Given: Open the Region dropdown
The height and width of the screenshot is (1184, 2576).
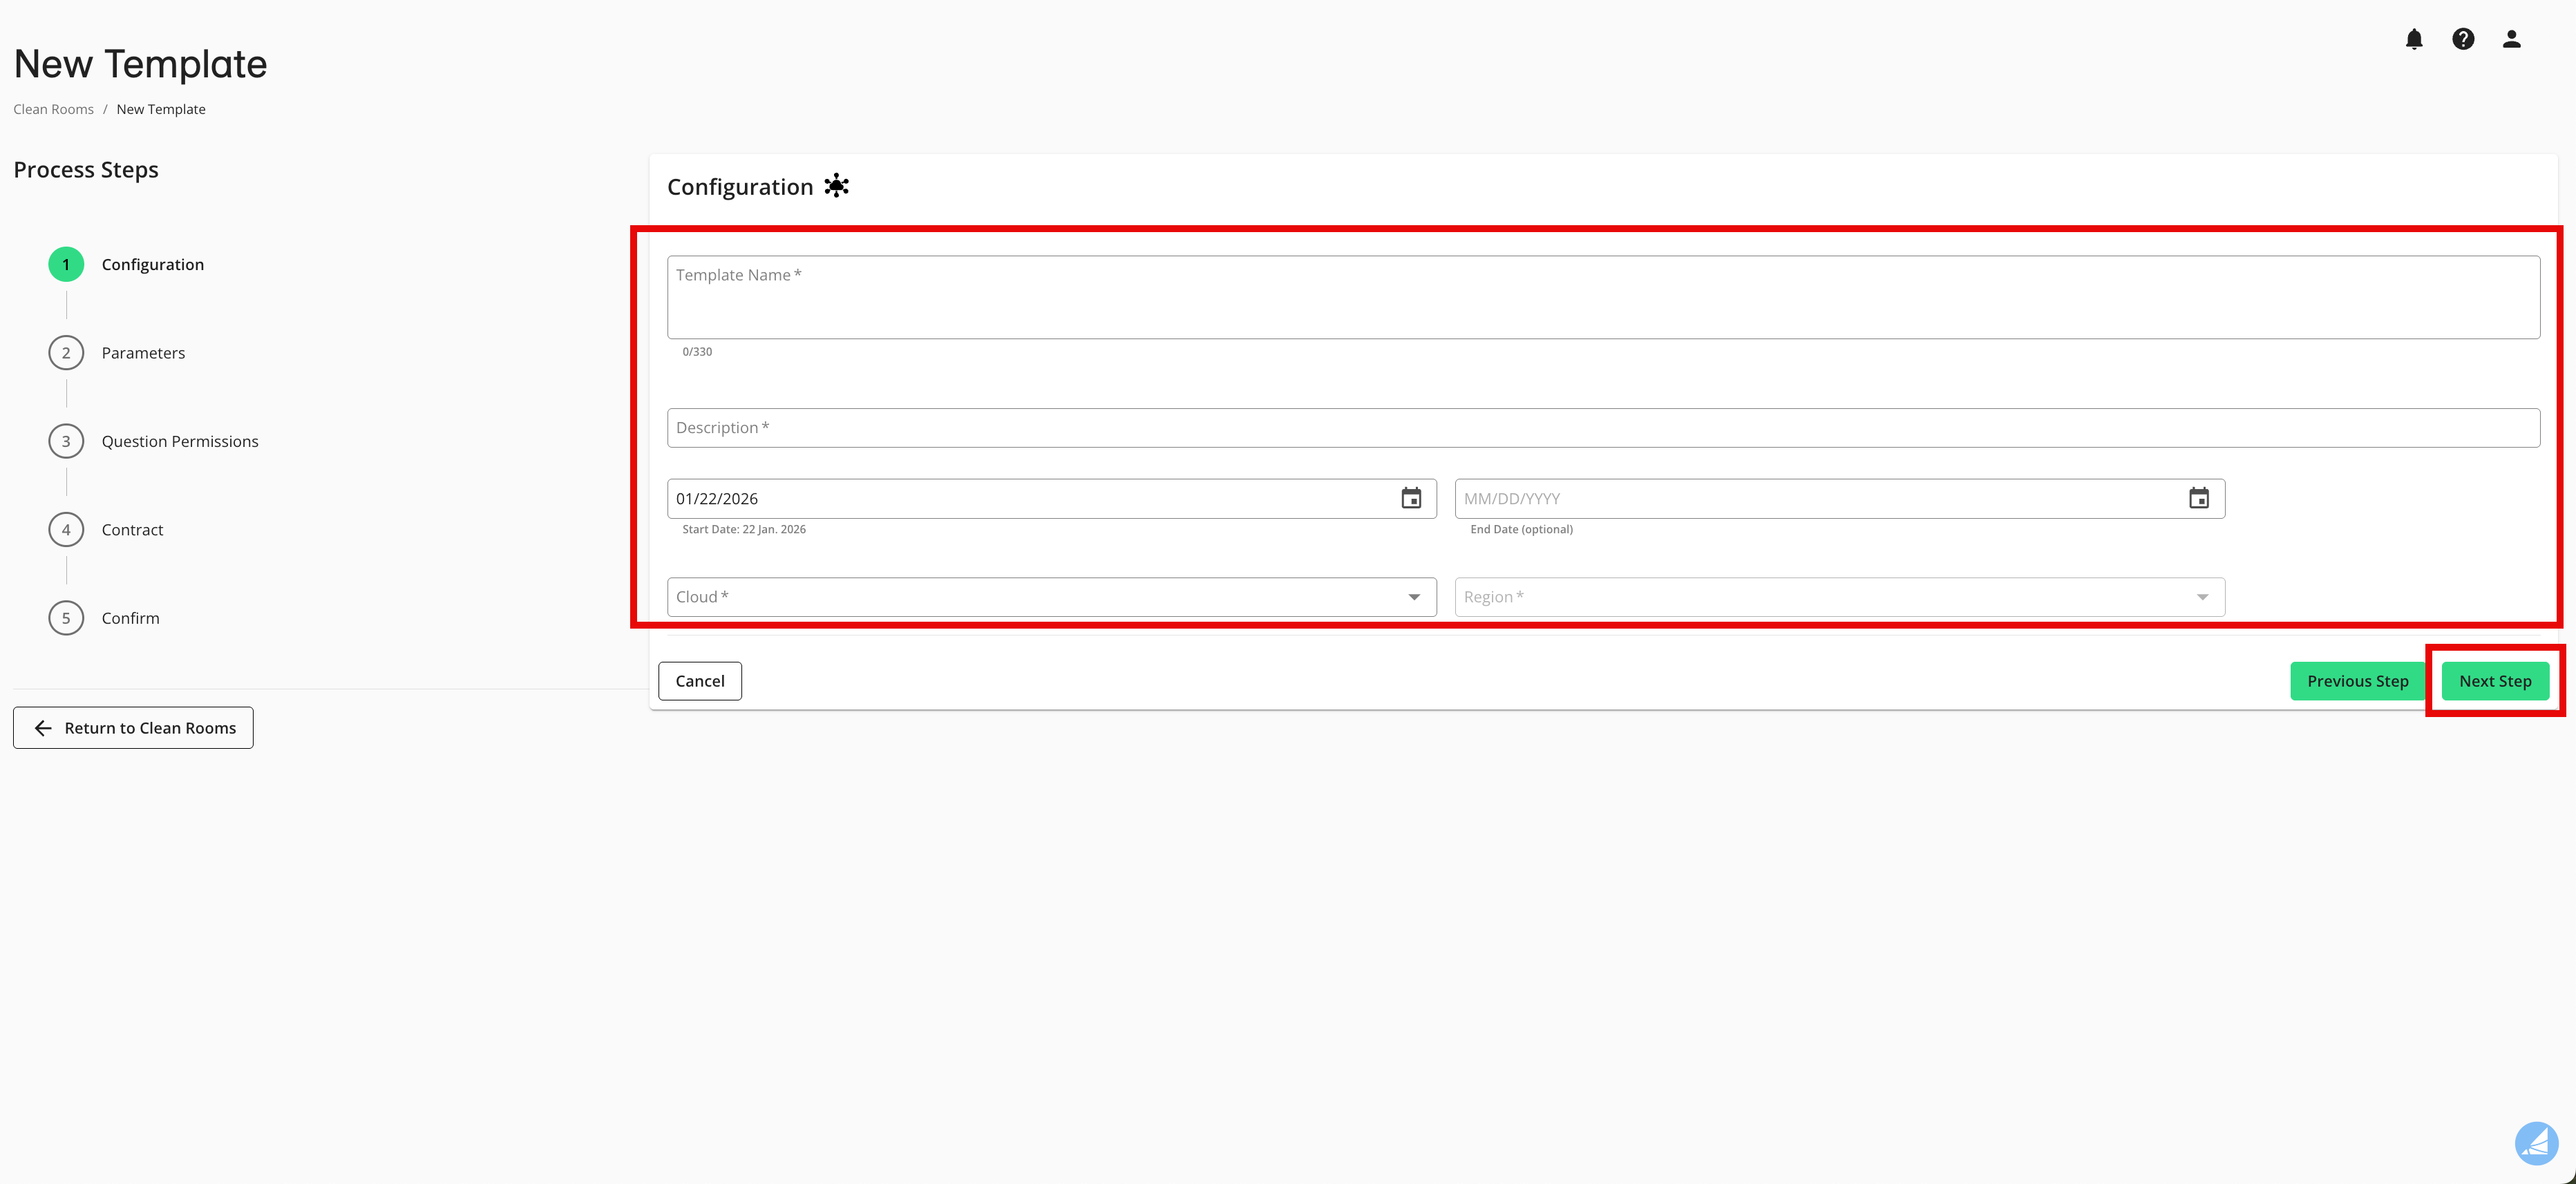Looking at the screenshot, I should point(1838,596).
